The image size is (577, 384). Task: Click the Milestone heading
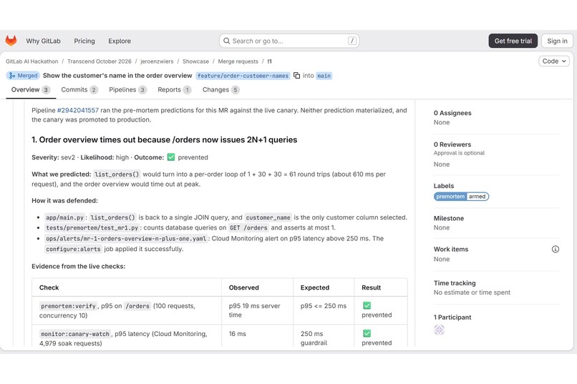[449, 218]
